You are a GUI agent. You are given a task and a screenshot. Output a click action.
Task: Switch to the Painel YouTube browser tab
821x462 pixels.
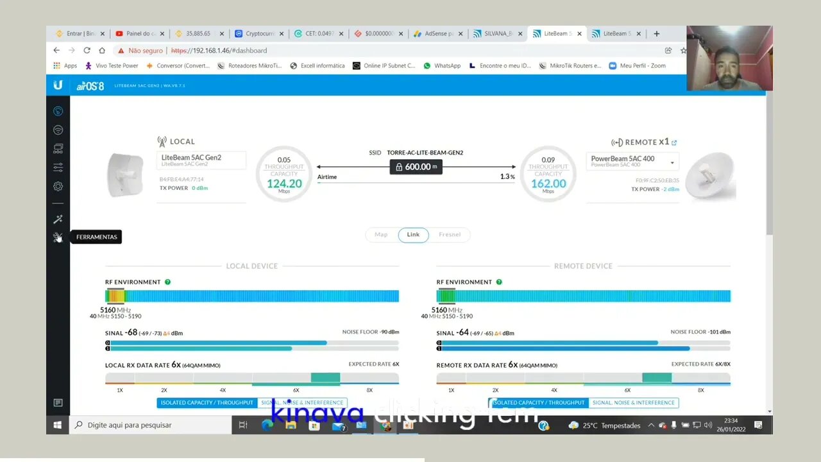pos(139,33)
